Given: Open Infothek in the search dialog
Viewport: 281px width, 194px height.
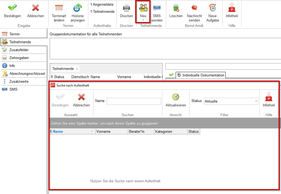Looking at the screenshot, I should (269, 97).
